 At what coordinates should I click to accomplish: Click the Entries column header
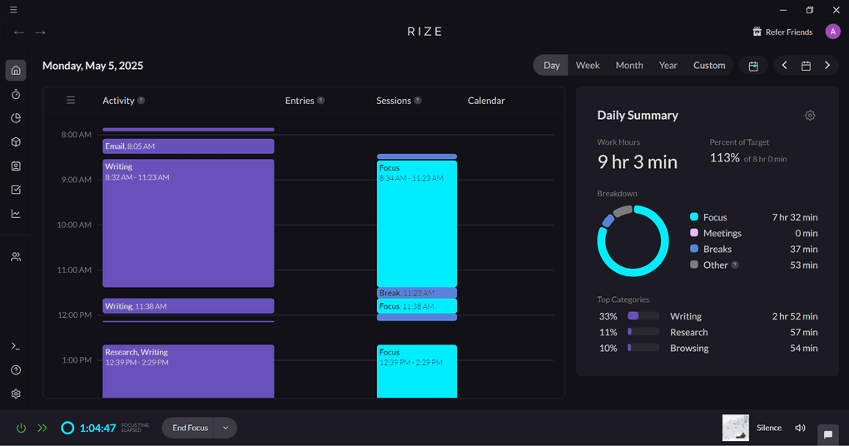click(300, 101)
